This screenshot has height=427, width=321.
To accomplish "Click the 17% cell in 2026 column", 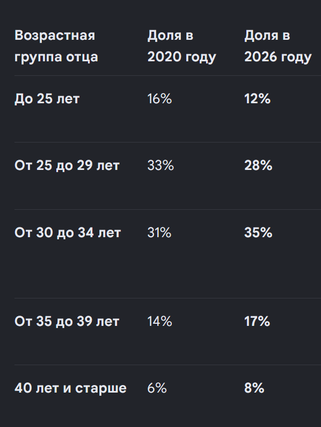I will click(257, 321).
